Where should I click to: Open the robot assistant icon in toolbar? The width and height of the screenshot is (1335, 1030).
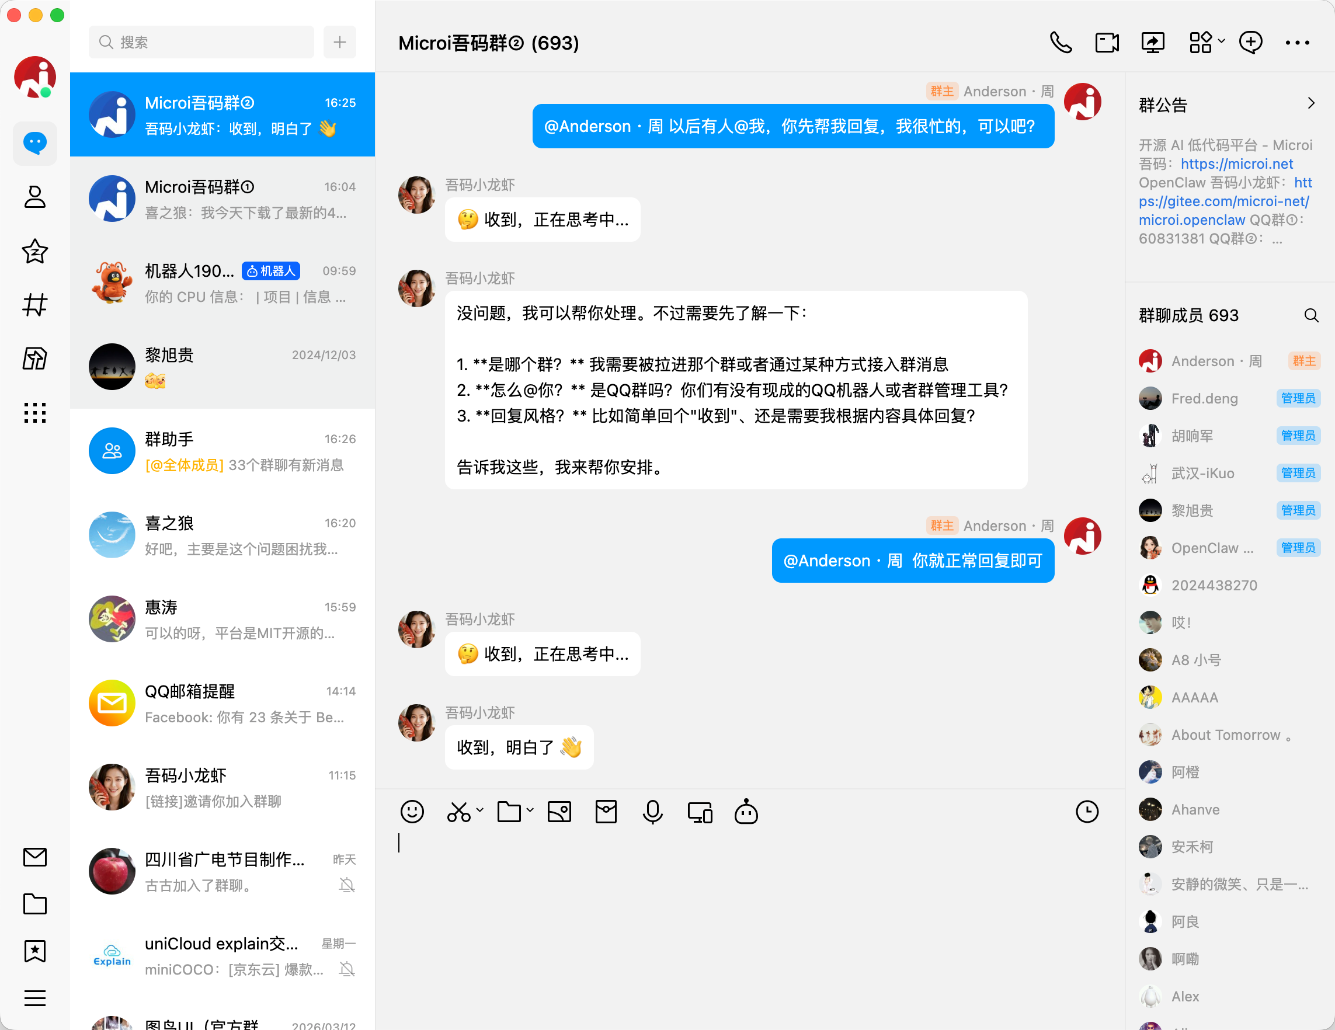tap(746, 812)
